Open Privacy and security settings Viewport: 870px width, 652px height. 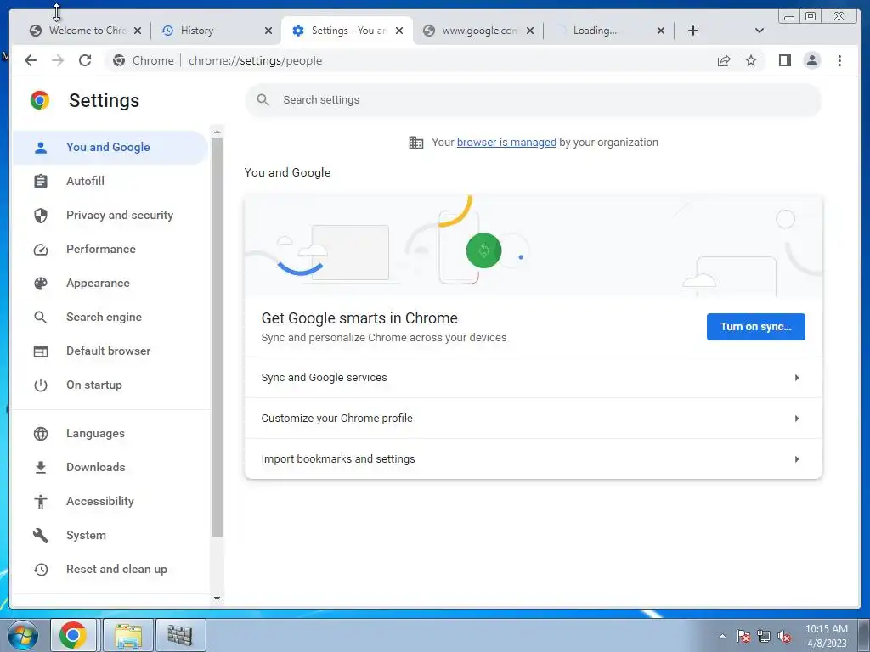(x=110, y=215)
